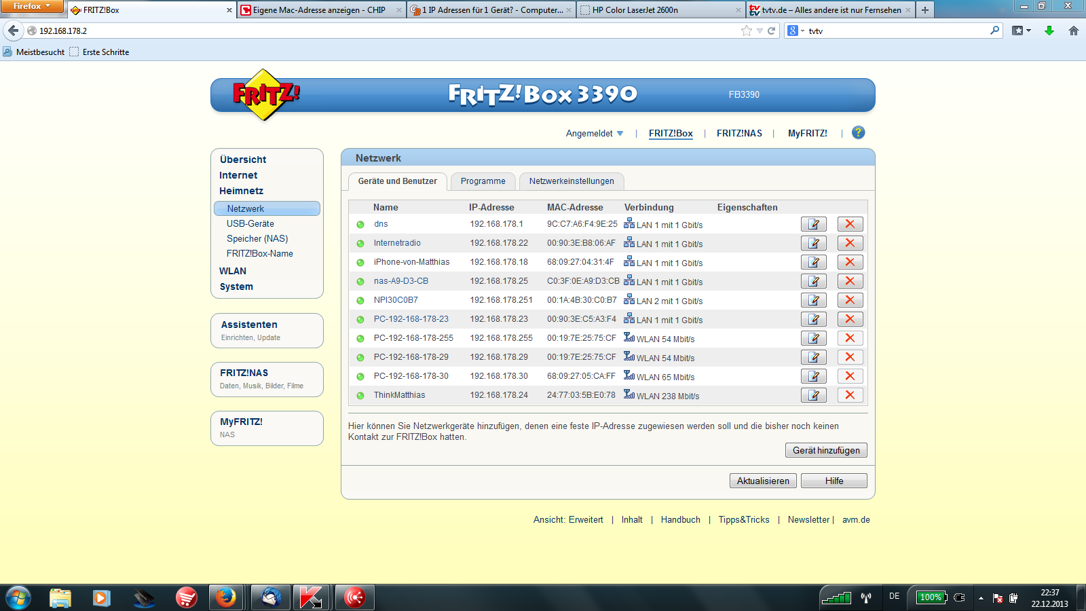Open the FRITZ!NAS top link
Image resolution: width=1086 pixels, height=611 pixels.
739,133
